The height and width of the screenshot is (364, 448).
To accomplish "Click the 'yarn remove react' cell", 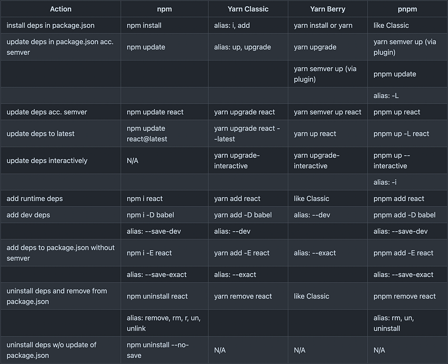I will click(x=248, y=296).
